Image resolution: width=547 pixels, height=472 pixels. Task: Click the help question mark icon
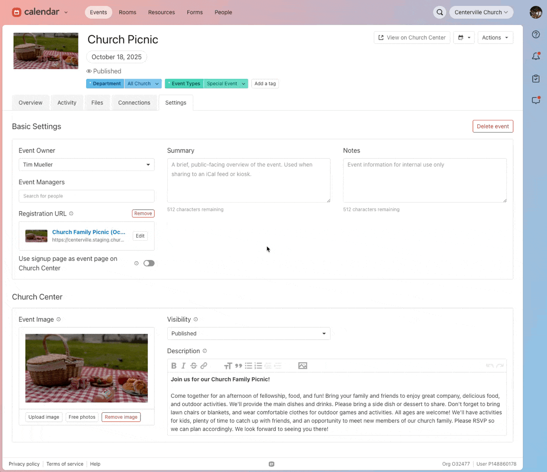[536, 35]
